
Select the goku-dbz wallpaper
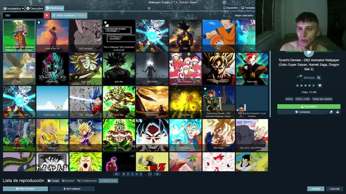(x=119, y=69)
